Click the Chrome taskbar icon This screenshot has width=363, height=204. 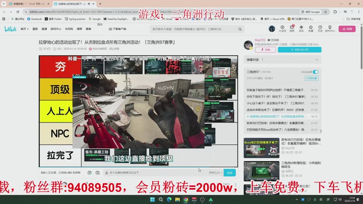(186, 199)
